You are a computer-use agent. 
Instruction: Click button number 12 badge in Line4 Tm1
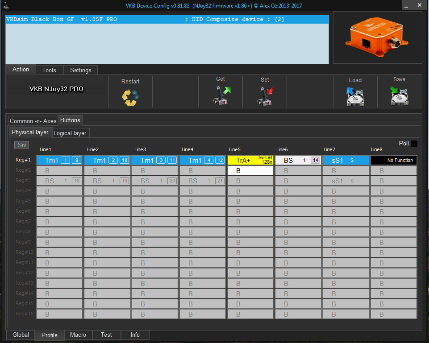(220, 160)
